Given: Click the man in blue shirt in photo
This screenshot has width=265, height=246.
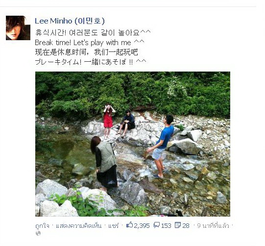Looking at the screenshot, I should pos(161,146).
